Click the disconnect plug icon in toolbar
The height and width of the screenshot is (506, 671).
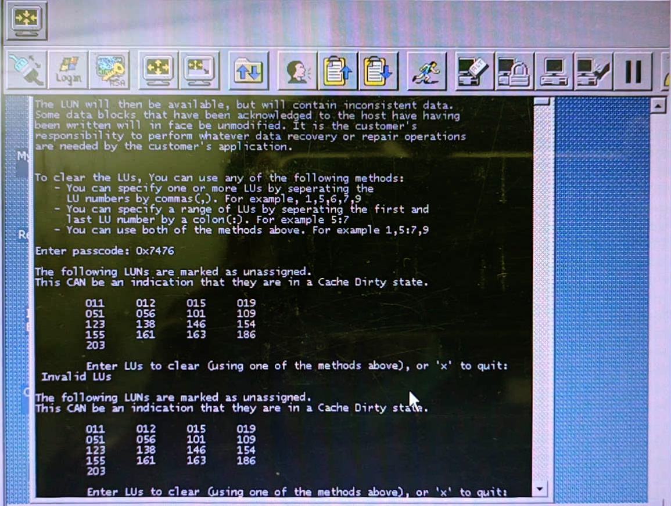click(26, 71)
